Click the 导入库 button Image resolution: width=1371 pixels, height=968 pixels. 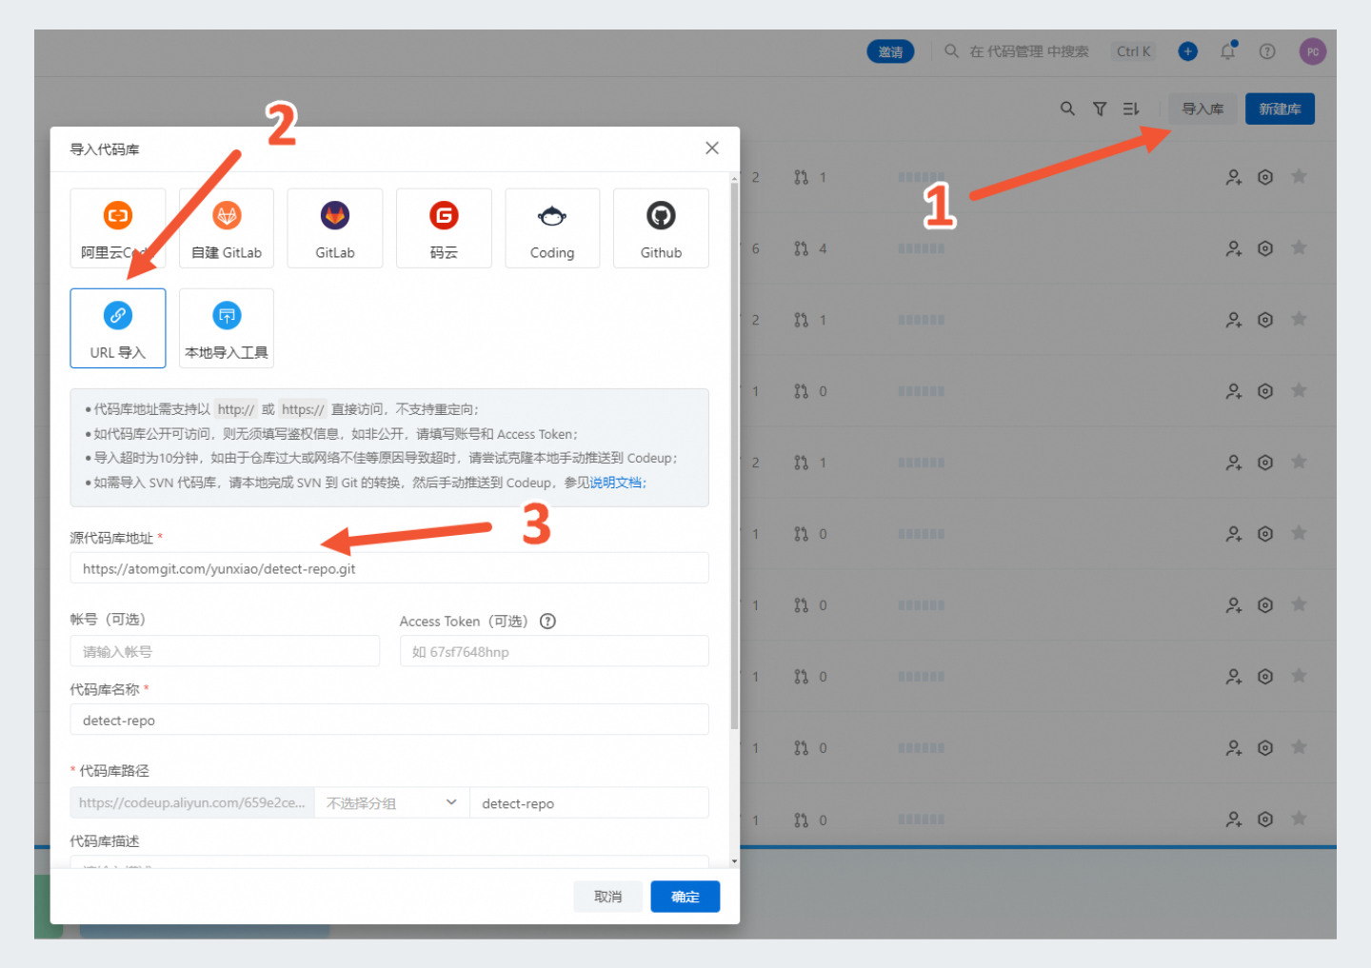click(x=1202, y=109)
